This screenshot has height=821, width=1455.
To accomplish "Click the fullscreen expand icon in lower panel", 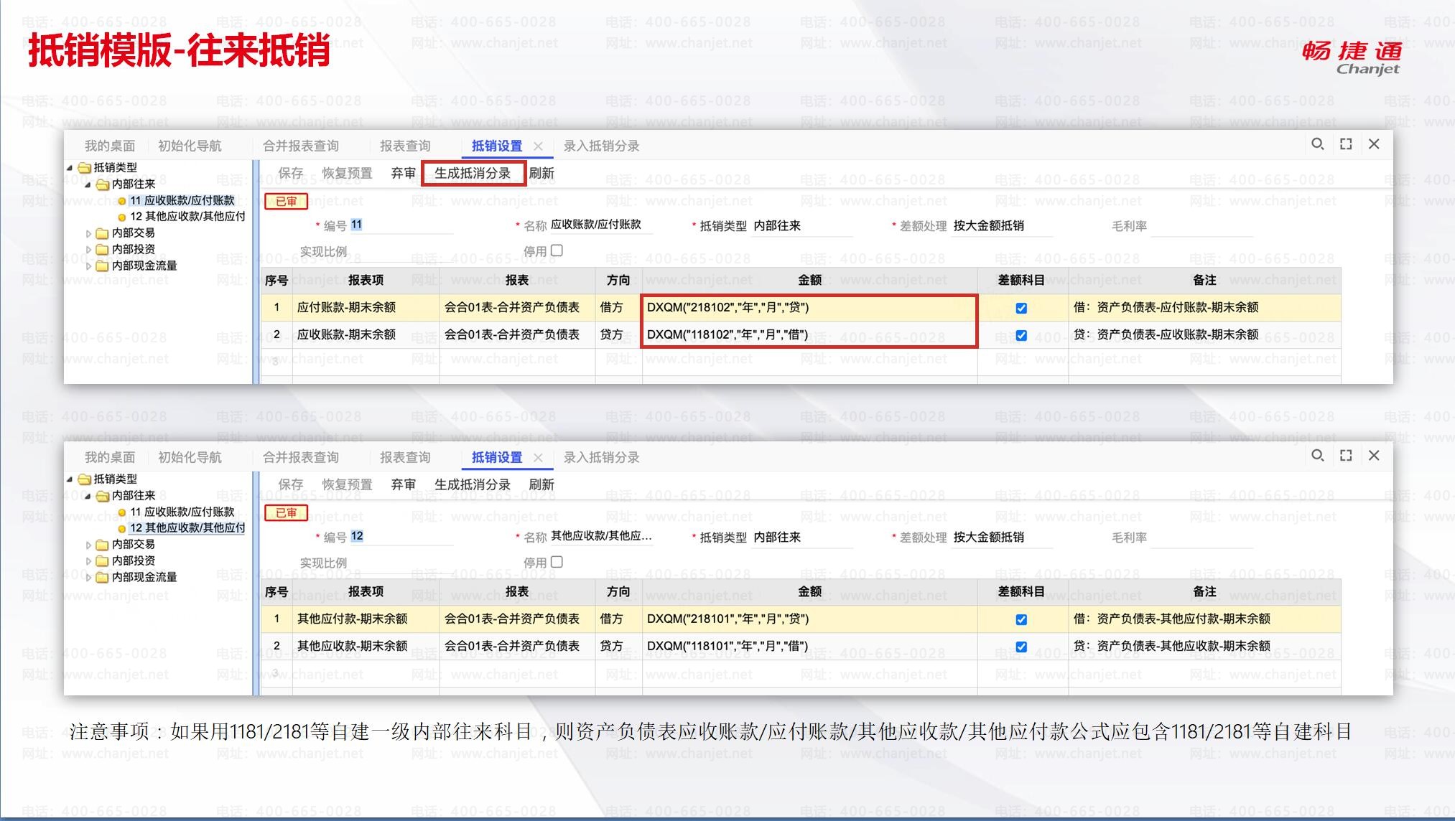I will (1346, 456).
